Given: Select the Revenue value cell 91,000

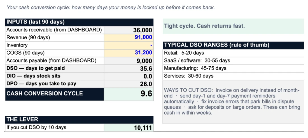Looking at the screenshot, I should [129, 37].
